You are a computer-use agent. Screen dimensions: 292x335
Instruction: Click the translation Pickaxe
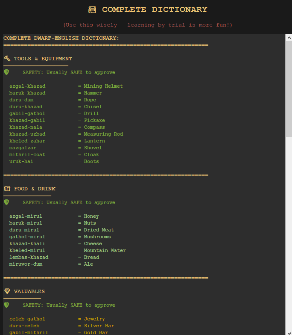pyautogui.click(x=94, y=120)
